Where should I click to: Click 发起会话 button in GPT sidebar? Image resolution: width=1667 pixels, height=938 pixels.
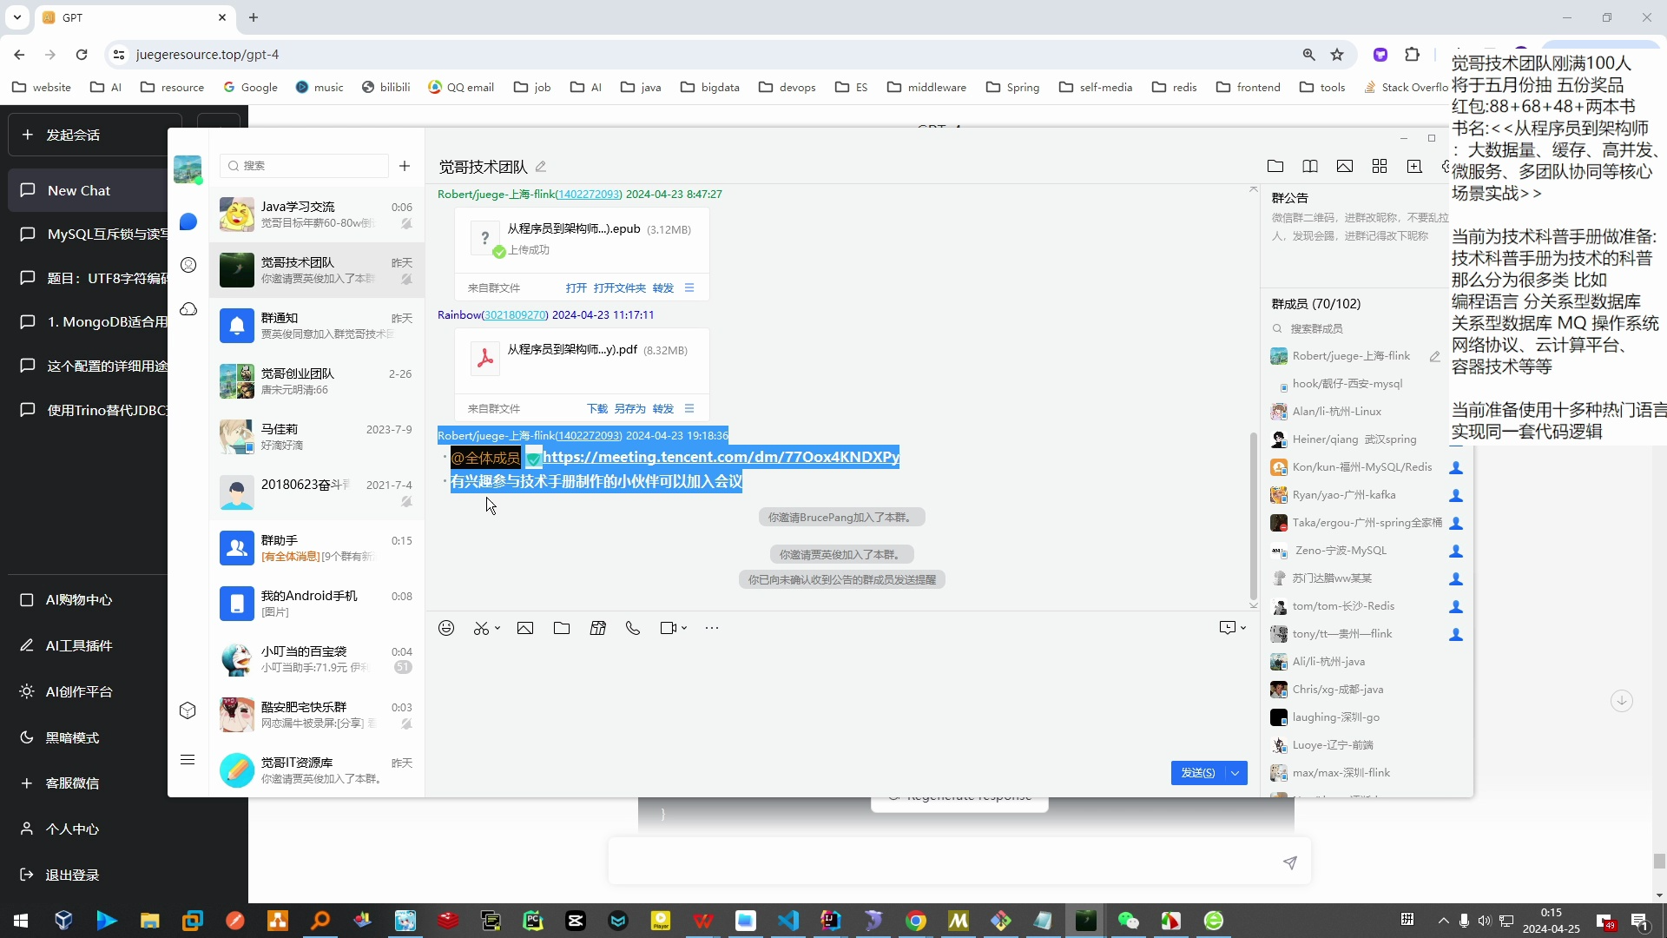coord(95,135)
